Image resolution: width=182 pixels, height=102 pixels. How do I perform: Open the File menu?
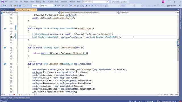click(x=6, y=2)
